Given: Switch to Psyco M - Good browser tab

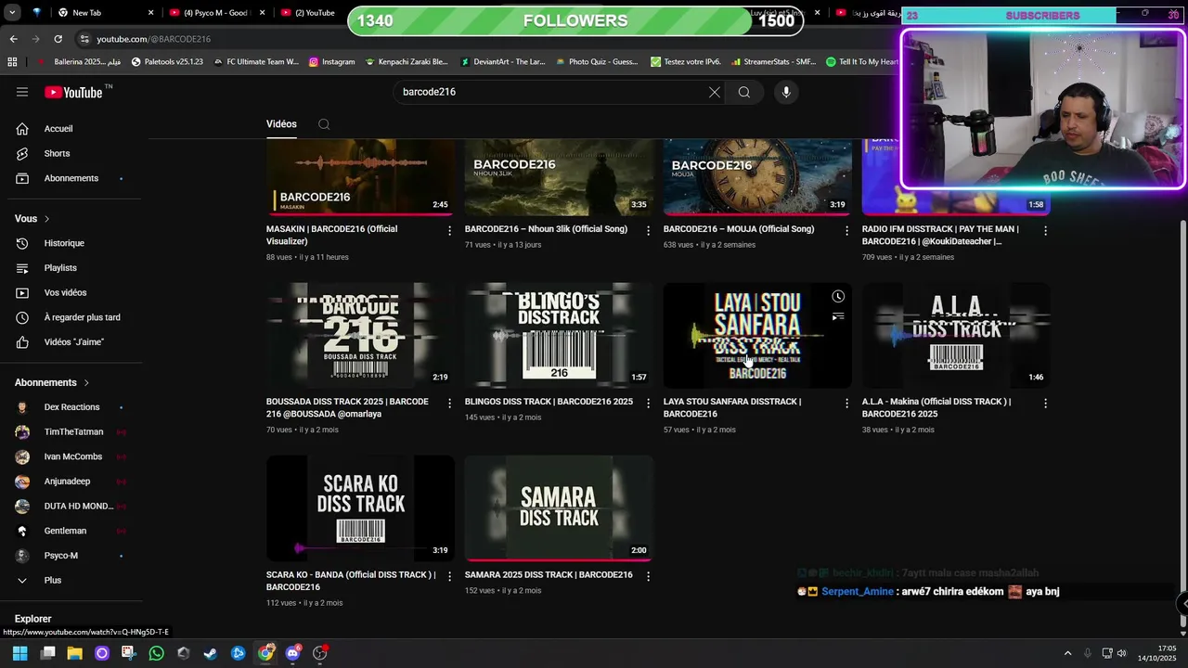Looking at the screenshot, I should point(216,13).
